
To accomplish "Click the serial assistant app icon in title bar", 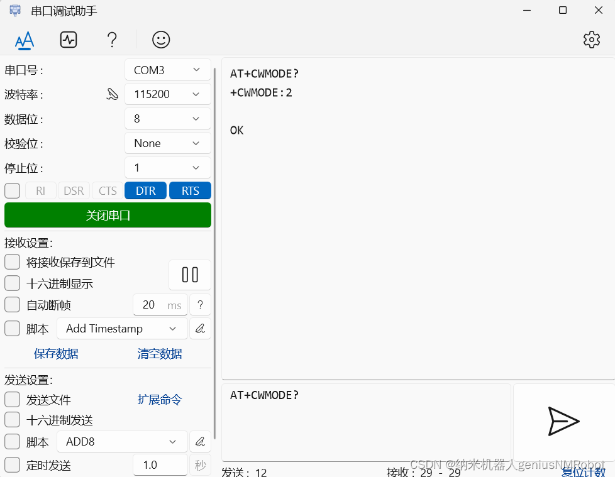I will [x=15, y=11].
